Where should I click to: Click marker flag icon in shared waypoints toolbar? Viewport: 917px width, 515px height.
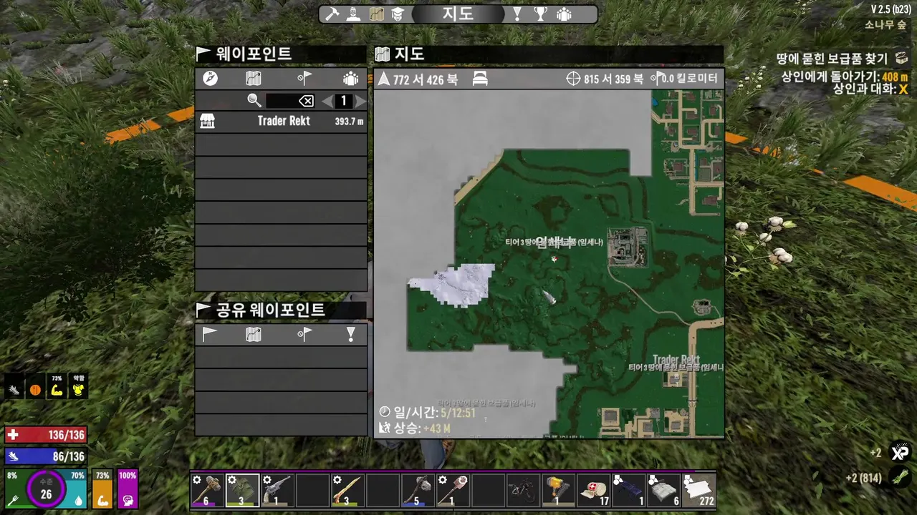(305, 334)
